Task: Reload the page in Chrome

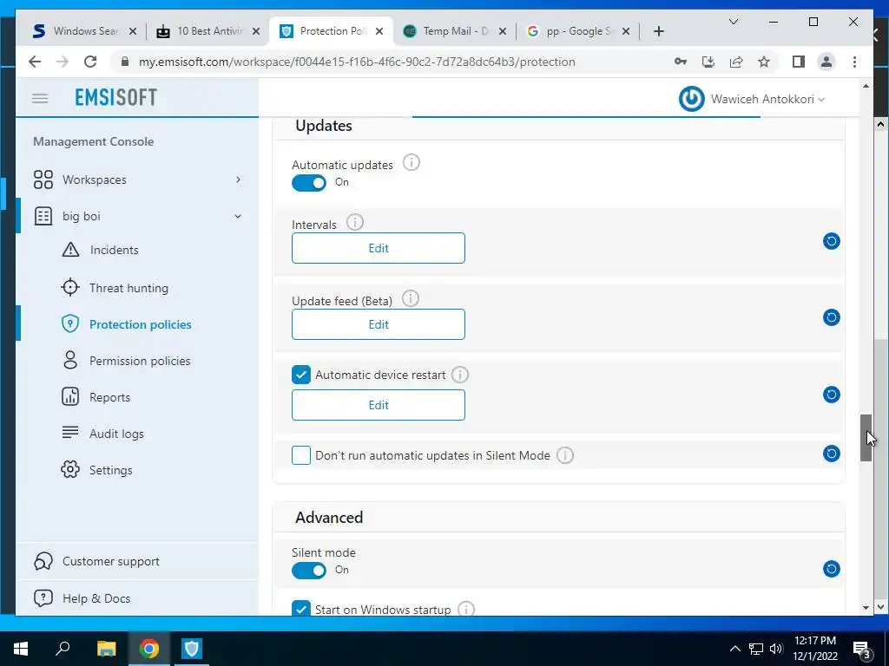Action: pos(90,62)
